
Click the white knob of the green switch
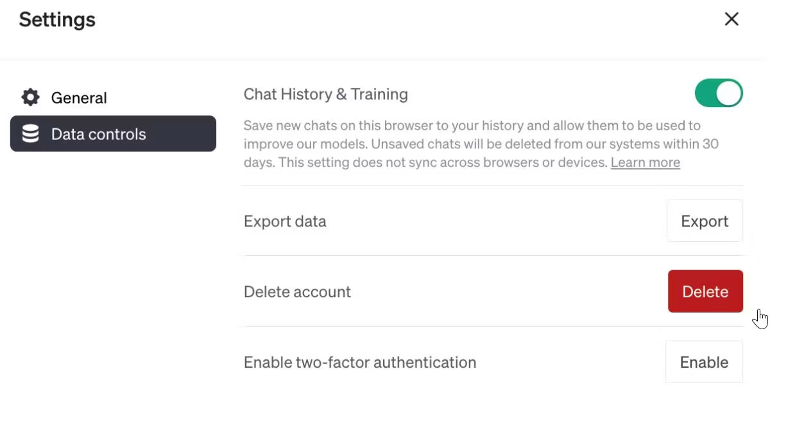pos(729,94)
